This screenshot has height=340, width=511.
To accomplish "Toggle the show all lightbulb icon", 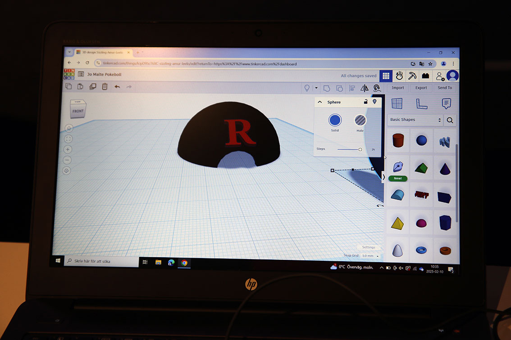I will coord(307,88).
